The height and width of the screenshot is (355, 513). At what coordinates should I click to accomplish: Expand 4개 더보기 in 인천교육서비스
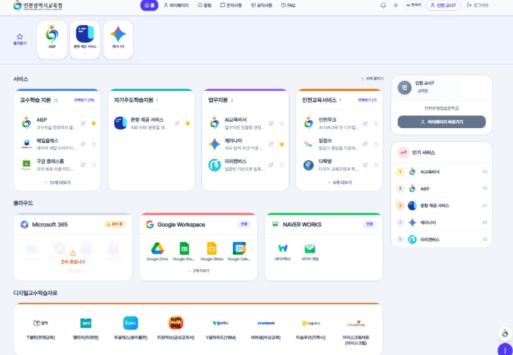pos(340,183)
